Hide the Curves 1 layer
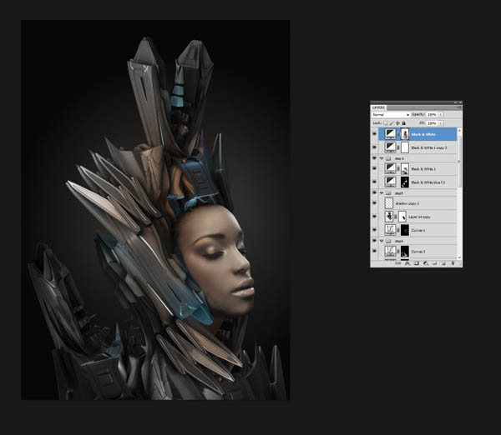This screenshot has width=501, height=435. pos(374,230)
